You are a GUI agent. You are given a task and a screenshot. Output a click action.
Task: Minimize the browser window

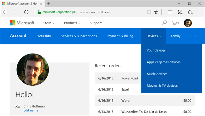179,4
